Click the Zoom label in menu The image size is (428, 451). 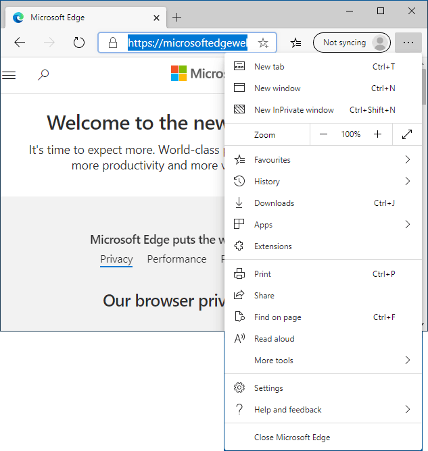pyautogui.click(x=264, y=135)
